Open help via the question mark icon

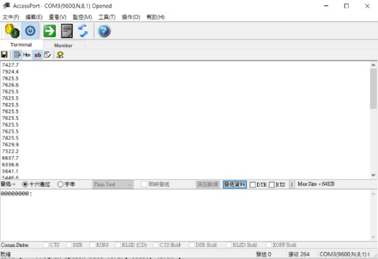pos(104,31)
